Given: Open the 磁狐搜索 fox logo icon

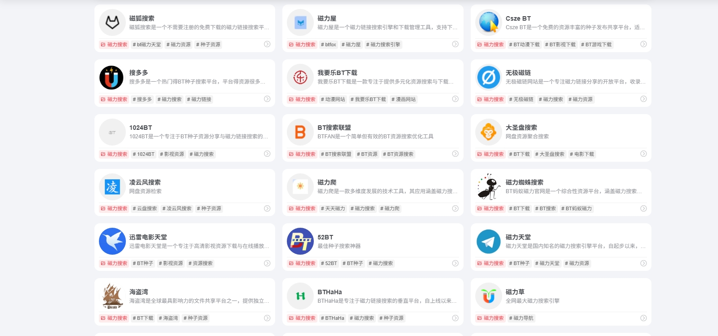Looking at the screenshot, I should coord(112,22).
